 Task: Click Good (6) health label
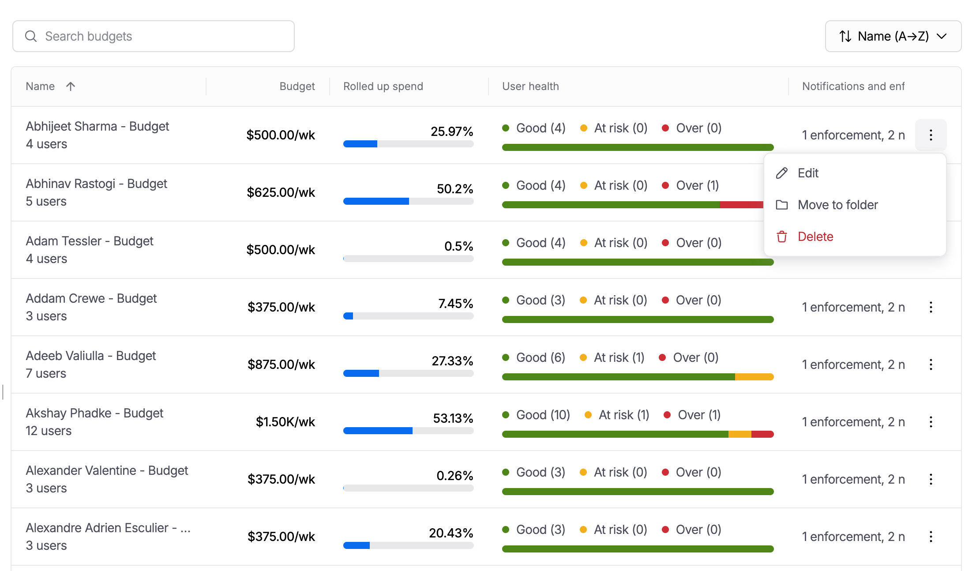click(541, 357)
